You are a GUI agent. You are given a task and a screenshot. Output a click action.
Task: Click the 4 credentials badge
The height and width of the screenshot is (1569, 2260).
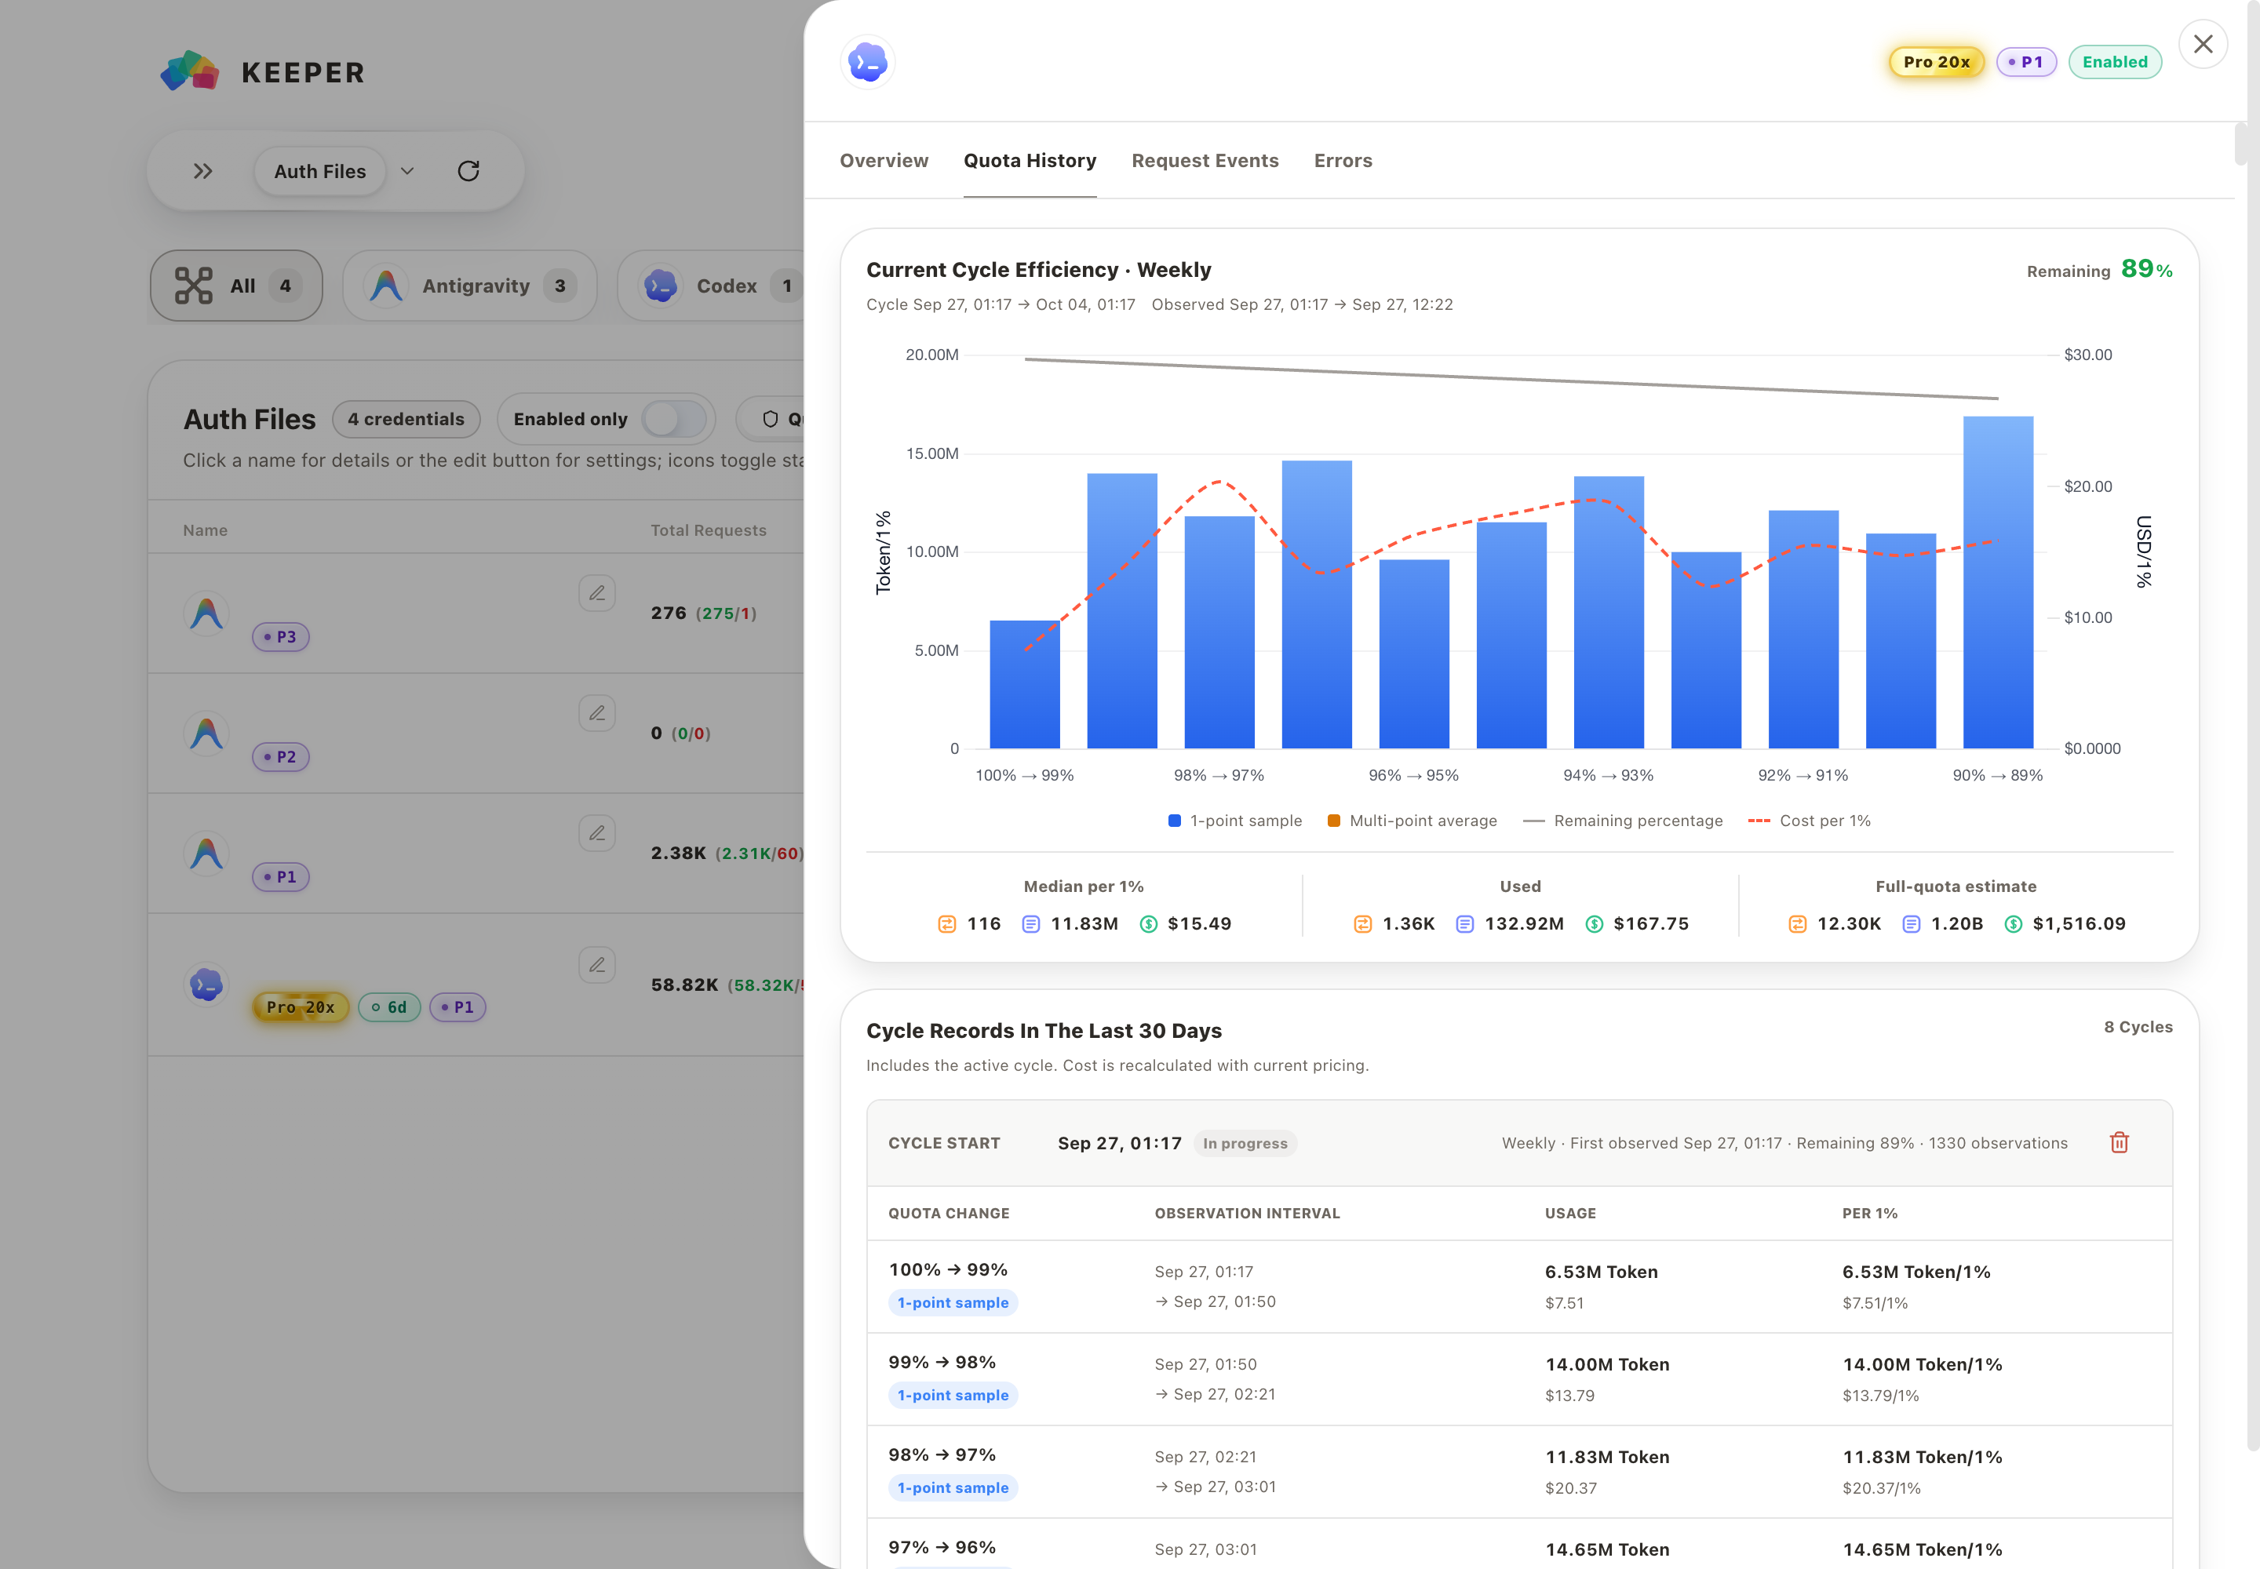pyautogui.click(x=406, y=419)
